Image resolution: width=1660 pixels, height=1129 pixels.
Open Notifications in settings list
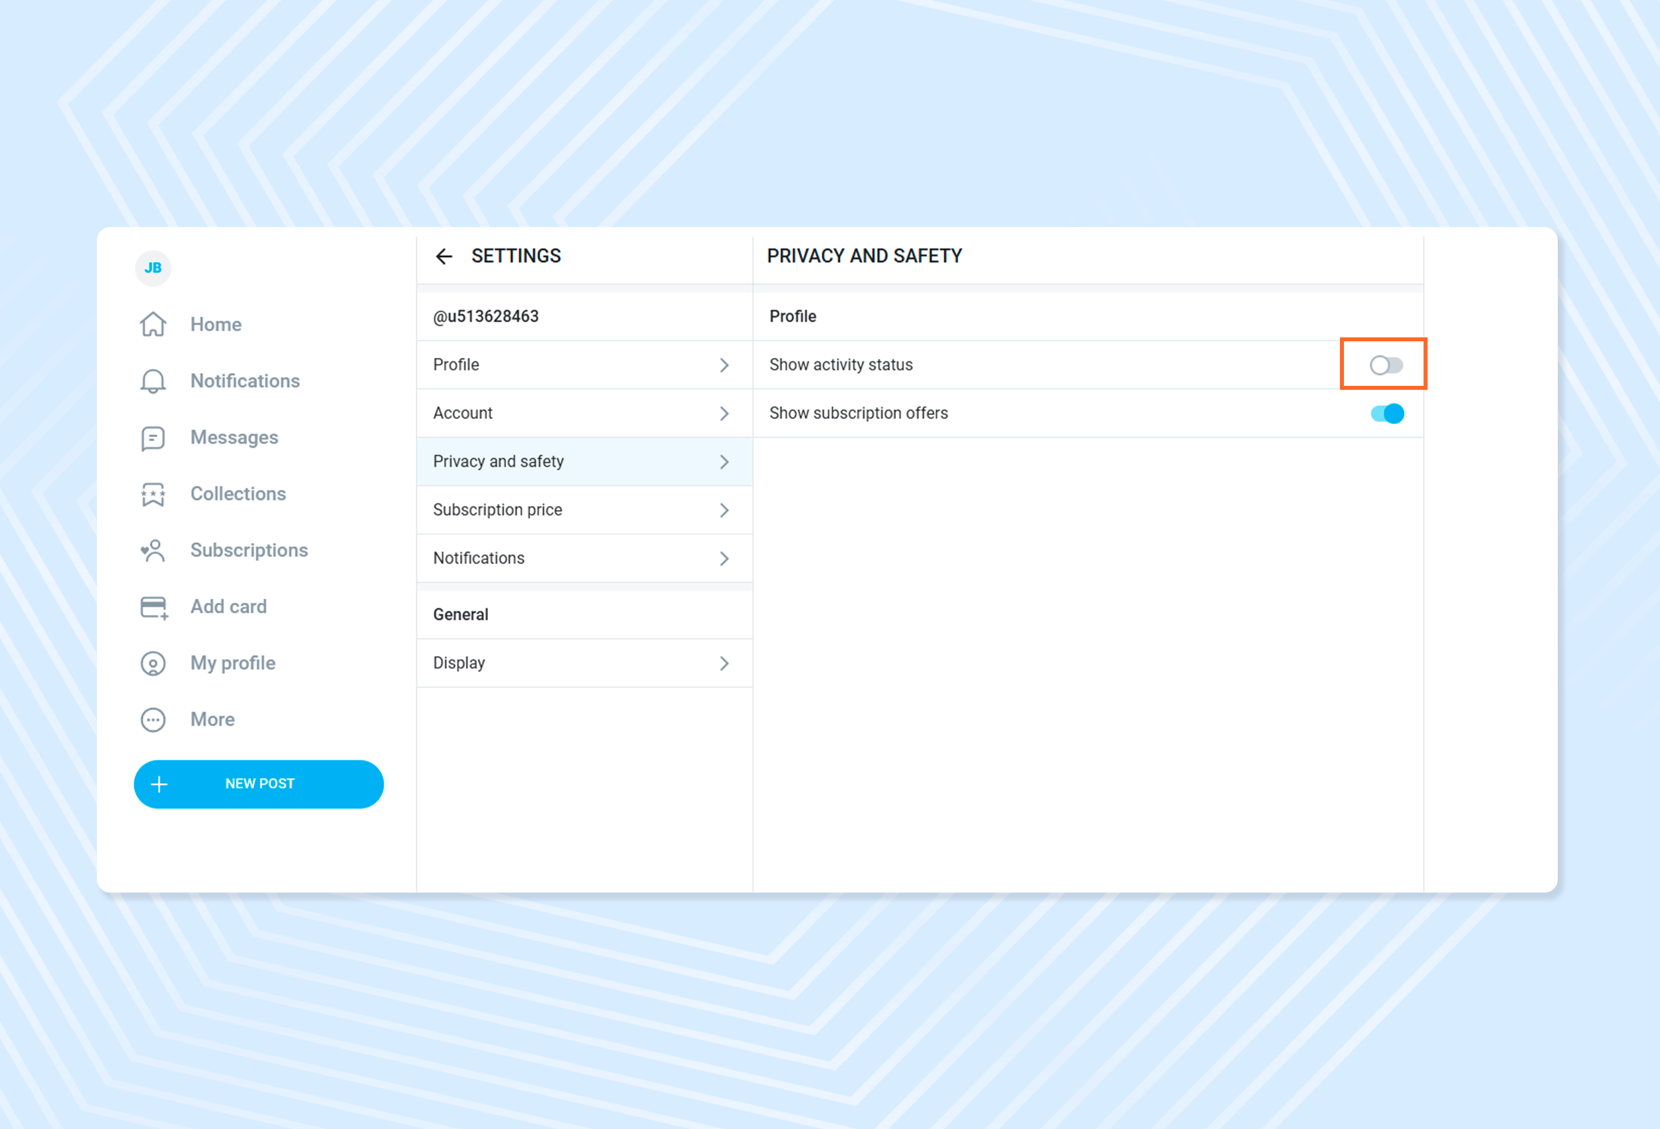(x=584, y=558)
